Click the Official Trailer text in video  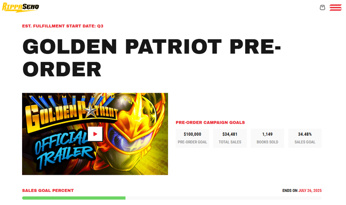(x=63, y=150)
